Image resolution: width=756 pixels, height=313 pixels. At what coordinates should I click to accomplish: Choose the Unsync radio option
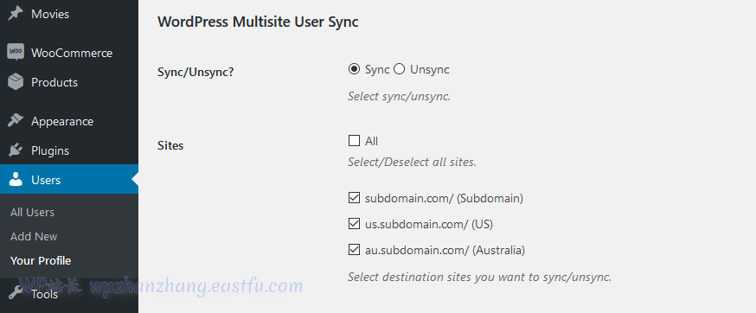[400, 69]
